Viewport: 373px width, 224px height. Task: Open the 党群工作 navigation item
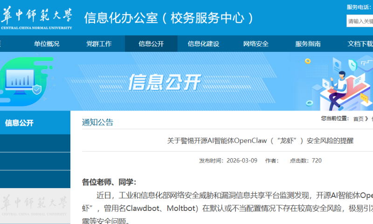tap(99, 44)
